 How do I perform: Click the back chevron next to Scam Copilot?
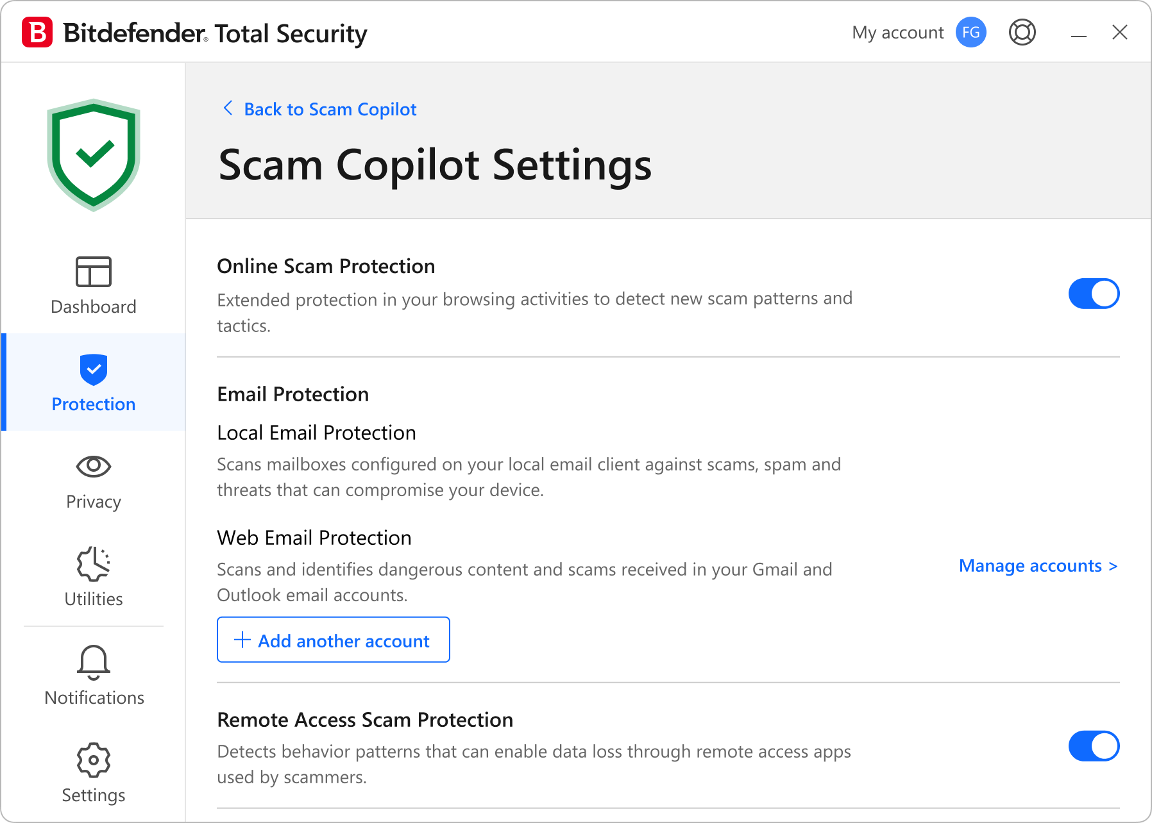(x=228, y=108)
